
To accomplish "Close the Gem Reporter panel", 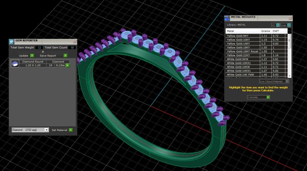I will [x=75, y=41].
